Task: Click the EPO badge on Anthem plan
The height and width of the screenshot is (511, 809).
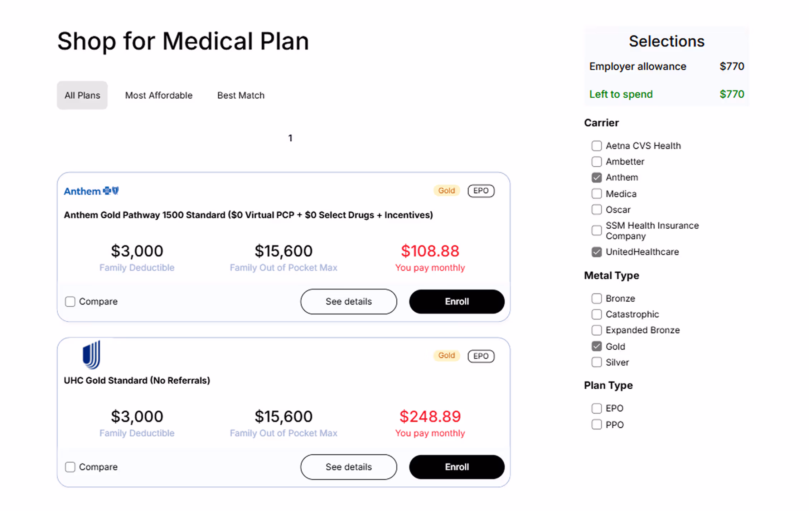Action: (481, 191)
